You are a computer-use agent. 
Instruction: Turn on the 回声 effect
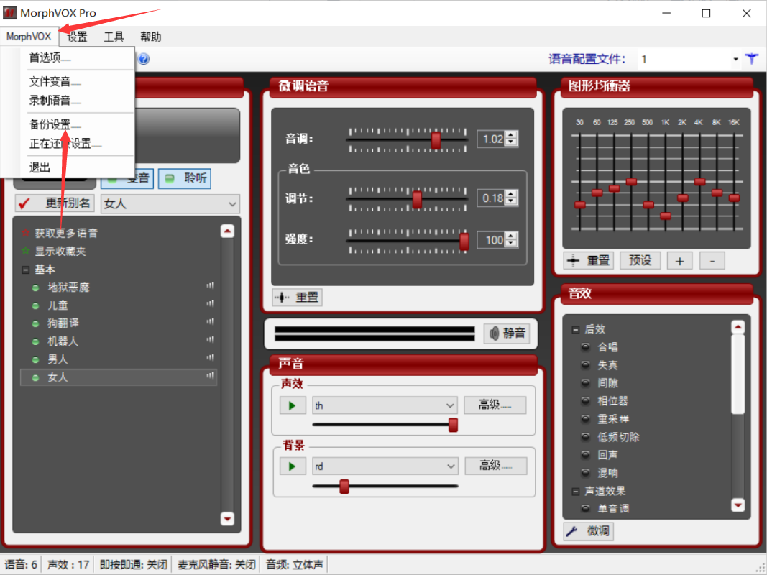(x=585, y=455)
